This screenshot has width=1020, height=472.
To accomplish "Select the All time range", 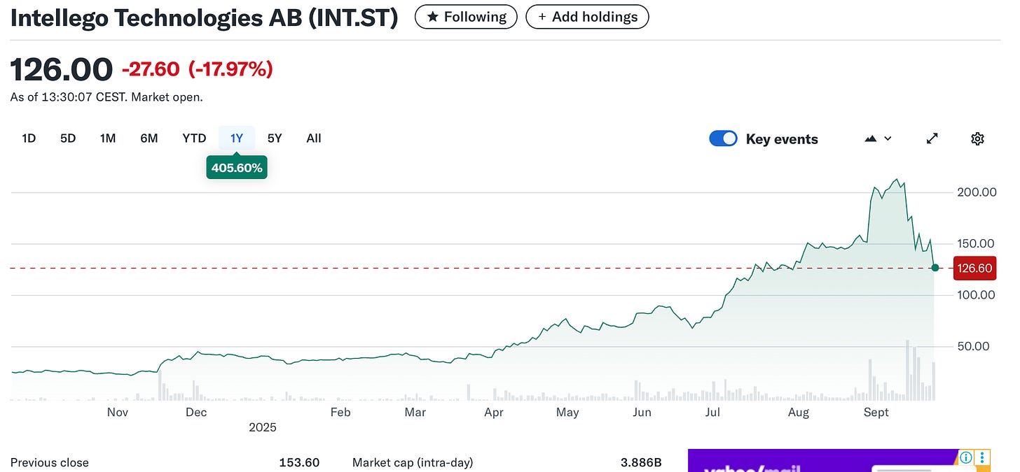I will pos(314,138).
